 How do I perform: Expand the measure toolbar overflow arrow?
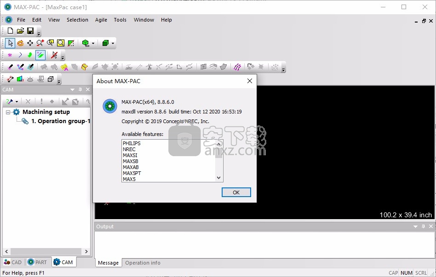[59, 82]
